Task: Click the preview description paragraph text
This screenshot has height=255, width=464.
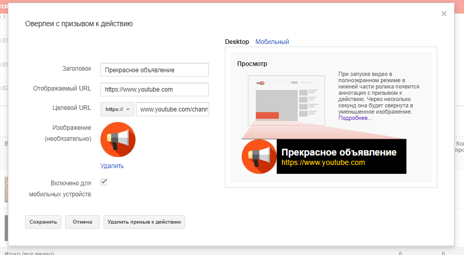Action: pyautogui.click(x=379, y=93)
